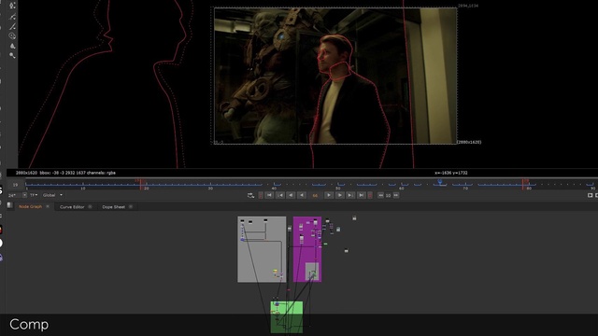Open the Global frame range dropdown
The height and width of the screenshot is (336, 598).
52,195
